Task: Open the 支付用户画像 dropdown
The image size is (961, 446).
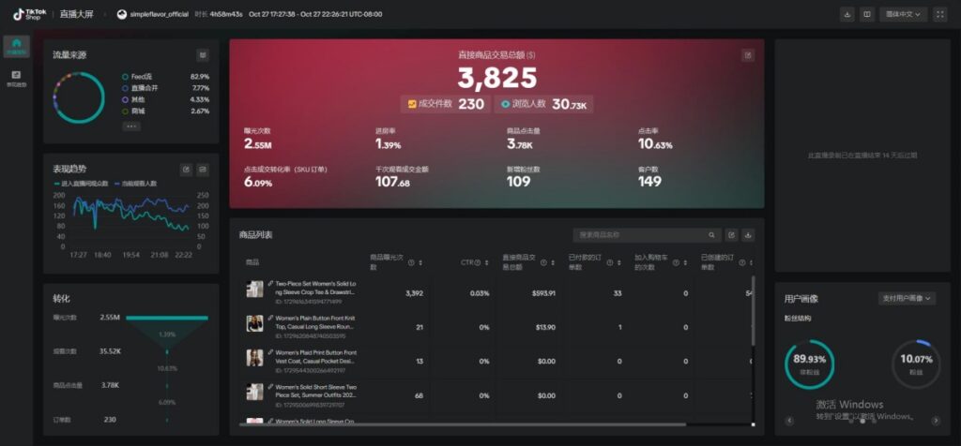Action: [907, 299]
